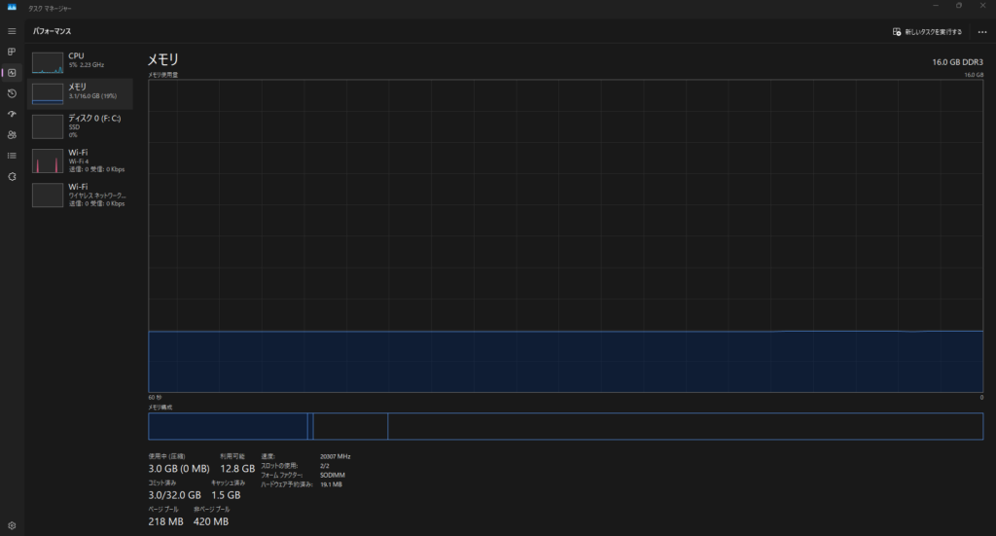Click the large memory usage graph
996x536 pixels.
click(565, 235)
